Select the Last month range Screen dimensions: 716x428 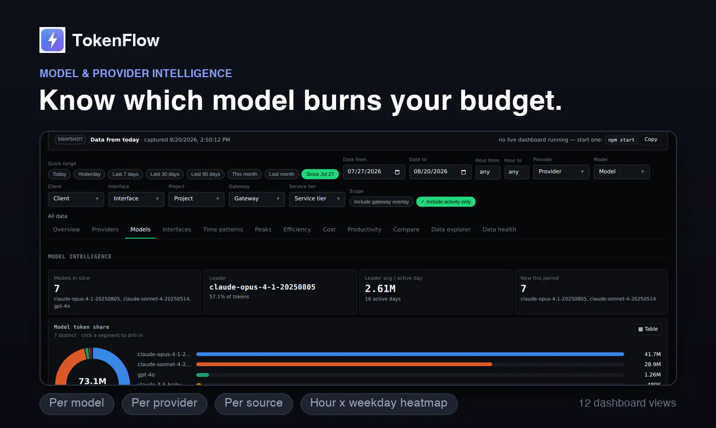click(x=282, y=174)
